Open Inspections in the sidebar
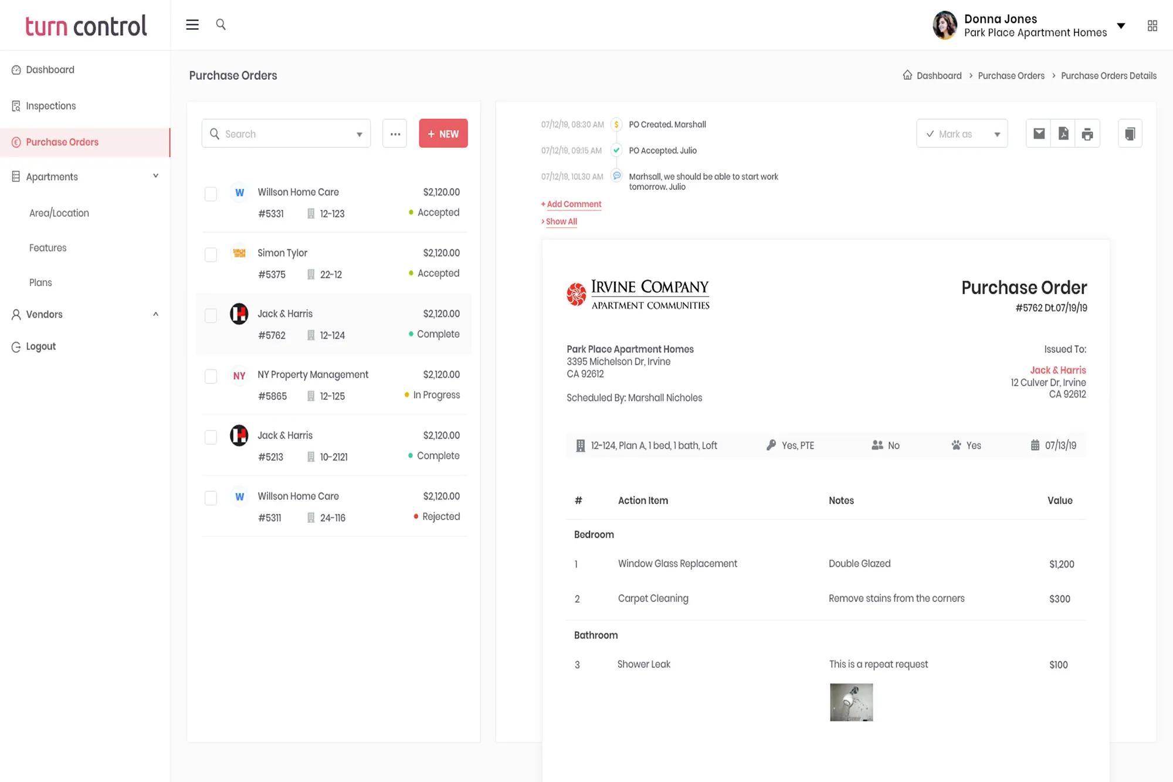The image size is (1173, 782). tap(50, 106)
